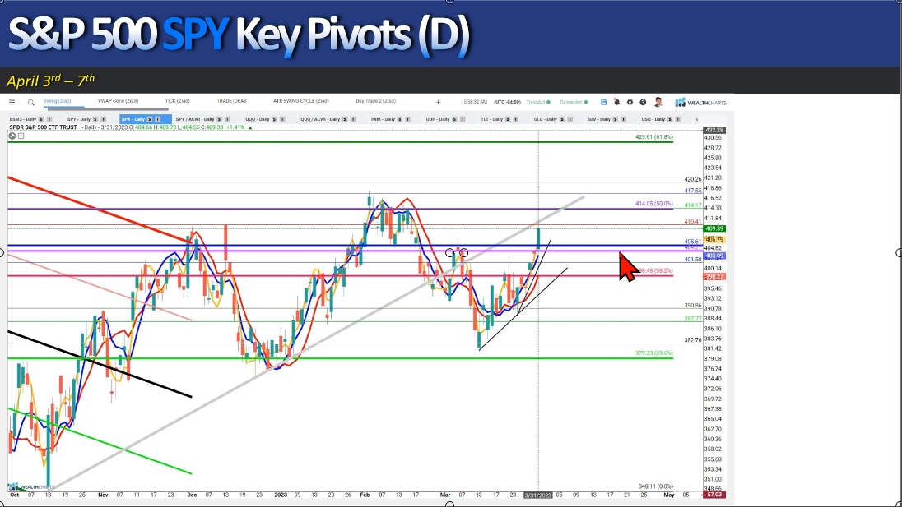This screenshot has width=902, height=507.
Task: Open Day-Trade 2 (Ziad) tab
Action: pyautogui.click(x=375, y=101)
